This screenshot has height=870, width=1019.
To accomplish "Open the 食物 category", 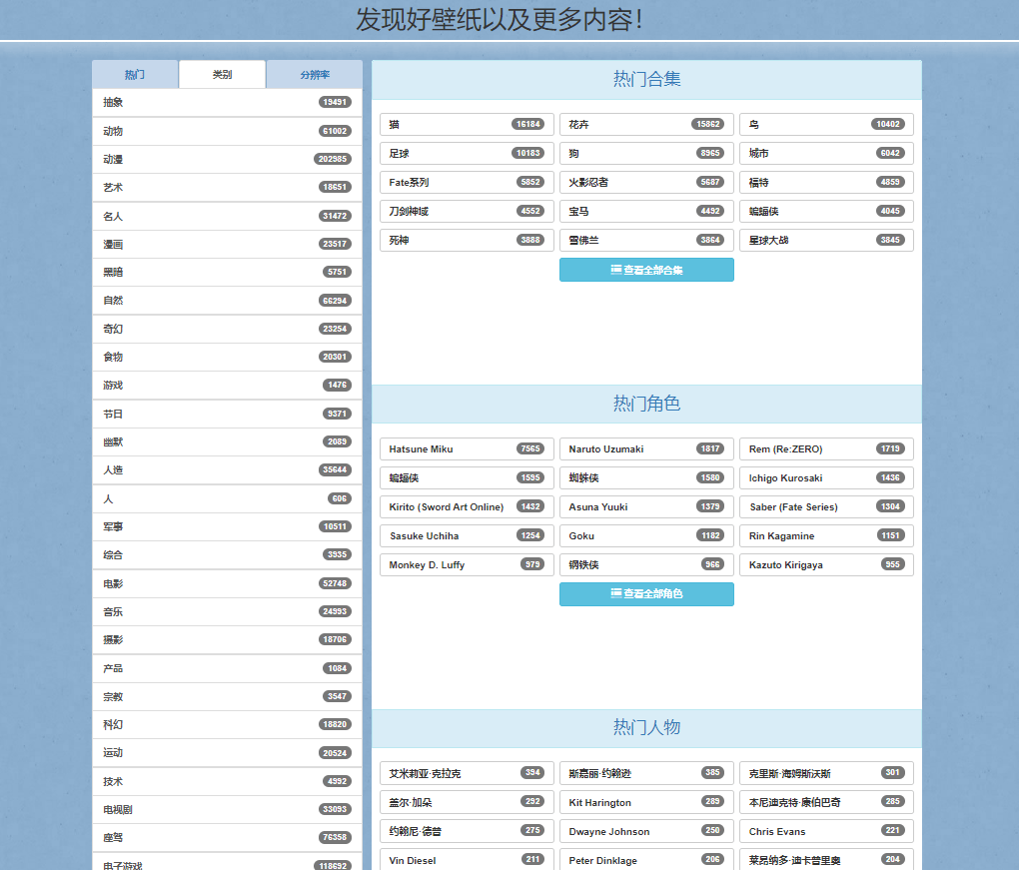I will click(227, 357).
